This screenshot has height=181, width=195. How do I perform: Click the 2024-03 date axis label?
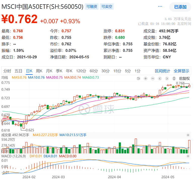tap(58, 177)
